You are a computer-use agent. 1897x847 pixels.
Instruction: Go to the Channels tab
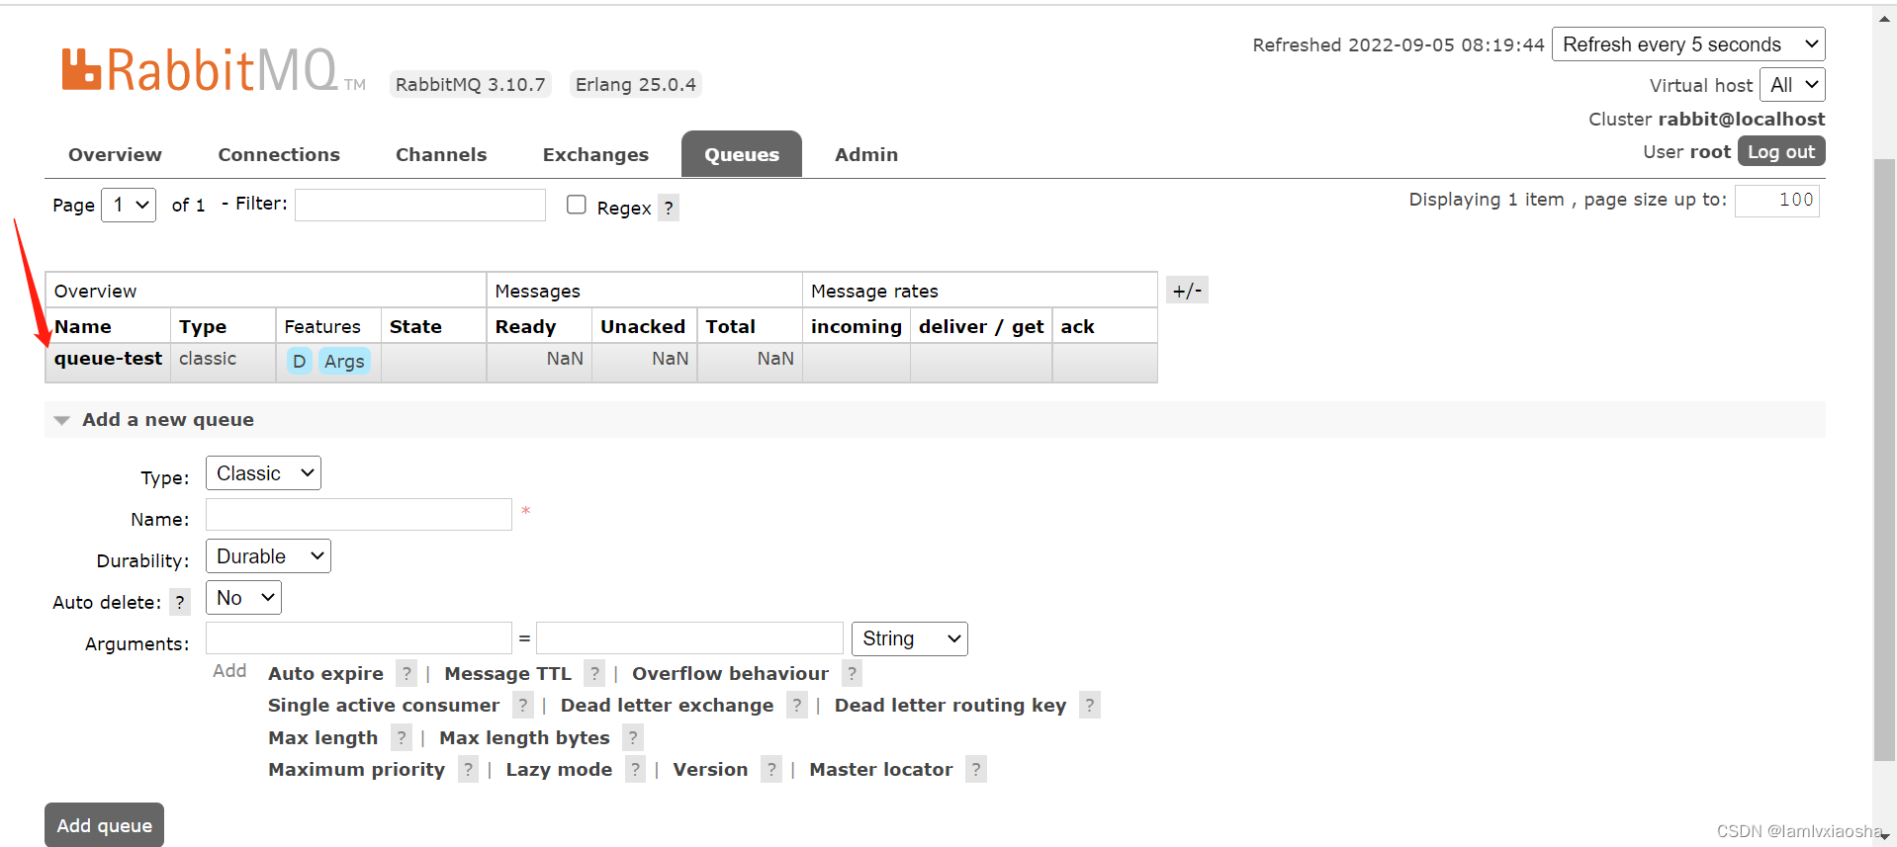(441, 154)
